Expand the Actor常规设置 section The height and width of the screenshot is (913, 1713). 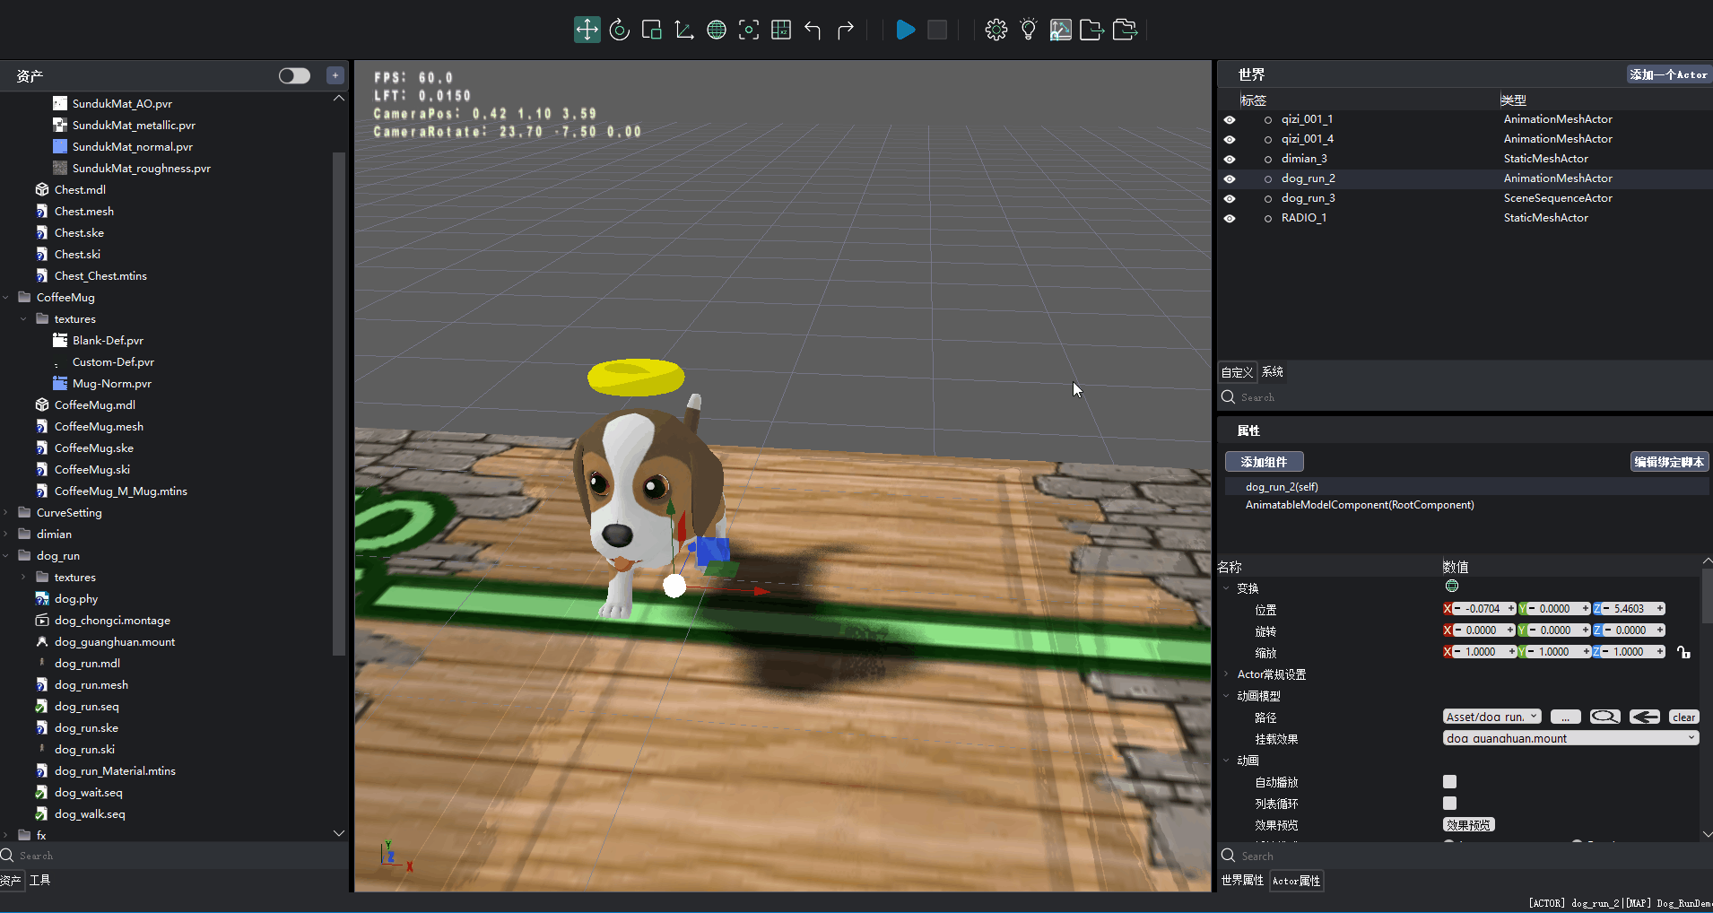[x=1226, y=674]
